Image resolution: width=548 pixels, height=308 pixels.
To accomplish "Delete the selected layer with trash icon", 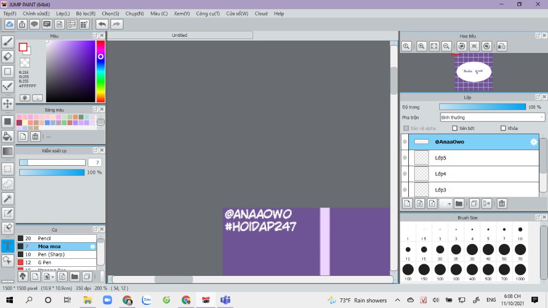I will (502, 203).
